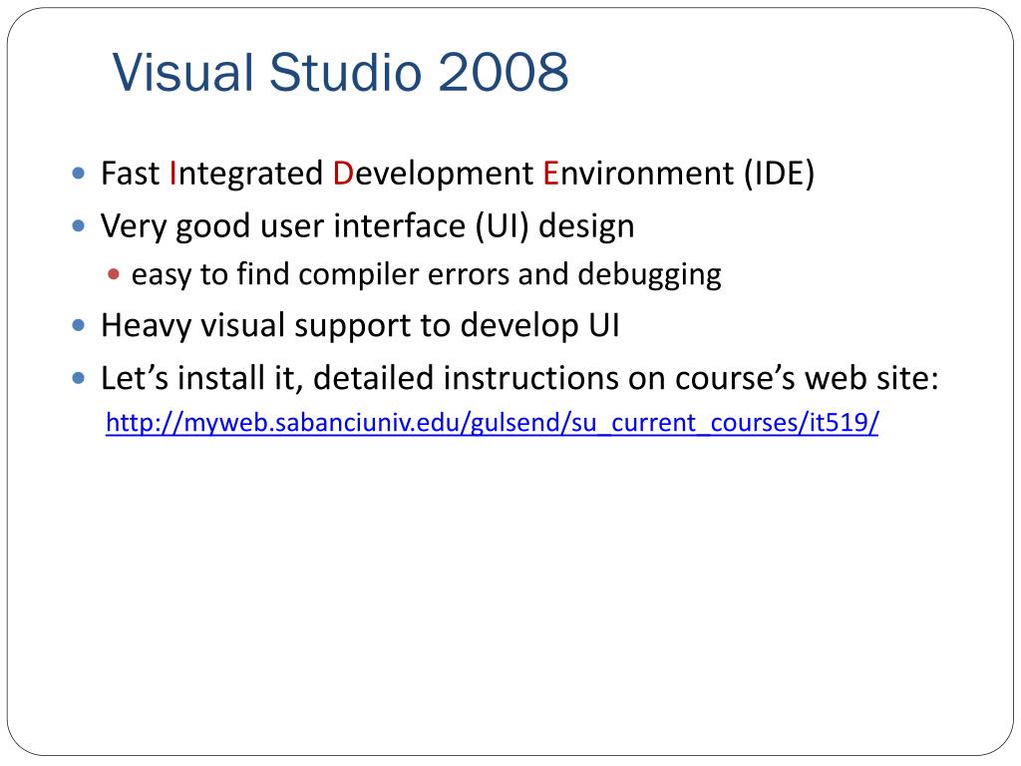Open the myweb.sabanciuniv.edu it519 course link

[493, 423]
